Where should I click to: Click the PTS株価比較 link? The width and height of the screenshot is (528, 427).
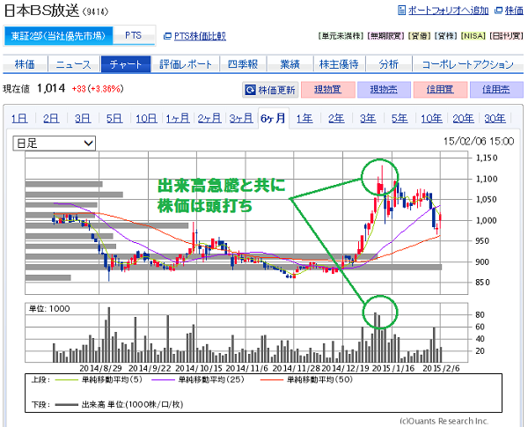click(200, 36)
